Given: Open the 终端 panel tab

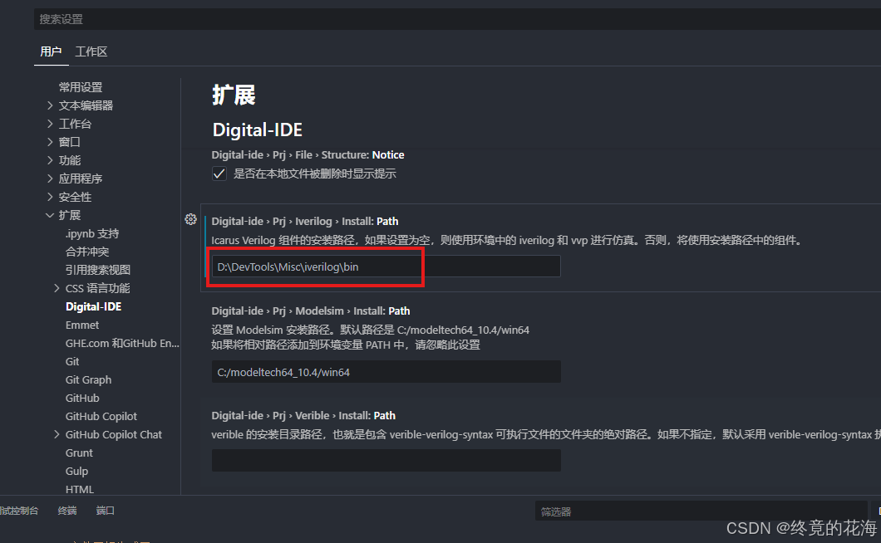Looking at the screenshot, I should click(66, 510).
